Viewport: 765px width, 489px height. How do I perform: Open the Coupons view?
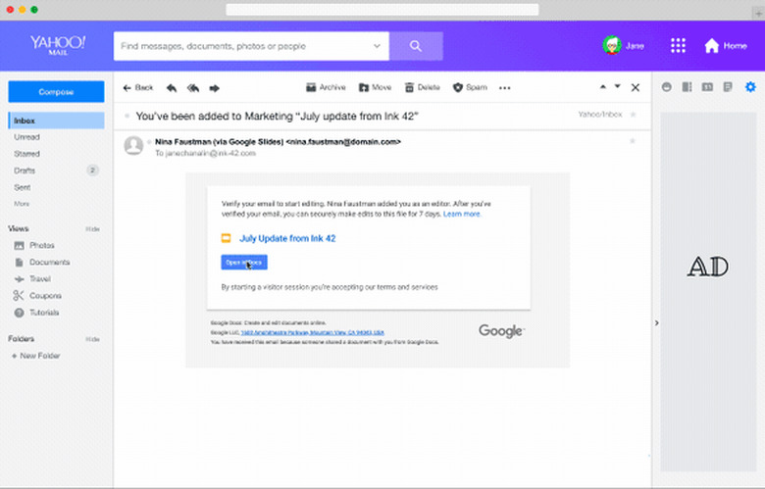[45, 296]
